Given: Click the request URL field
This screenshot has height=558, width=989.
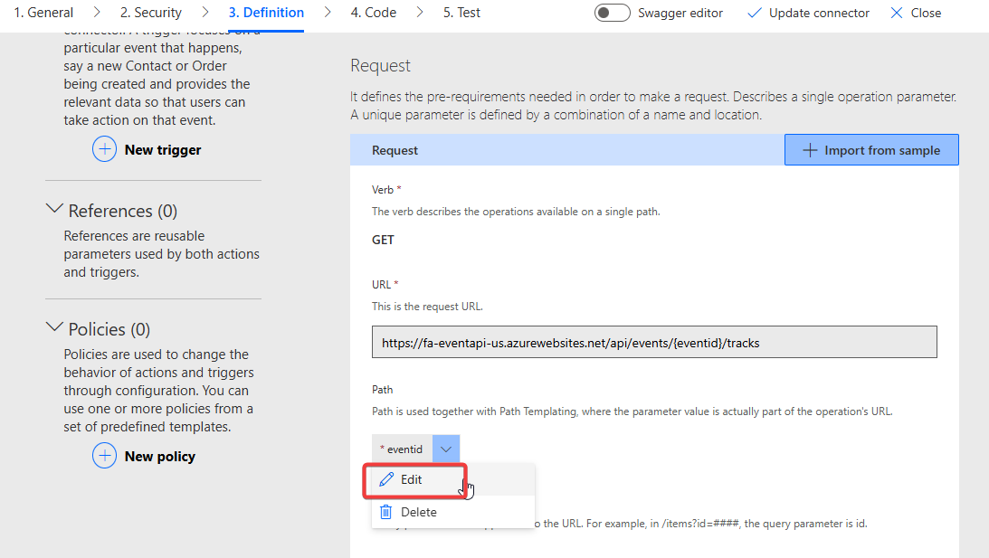Looking at the screenshot, I should pos(653,341).
